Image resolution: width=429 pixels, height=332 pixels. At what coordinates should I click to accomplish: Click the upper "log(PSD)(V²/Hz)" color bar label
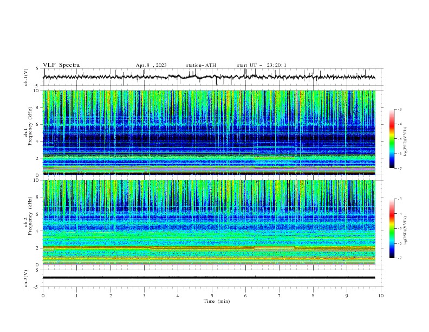coord(406,142)
